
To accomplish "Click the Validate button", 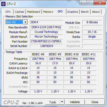I will (x=75, y=102).
